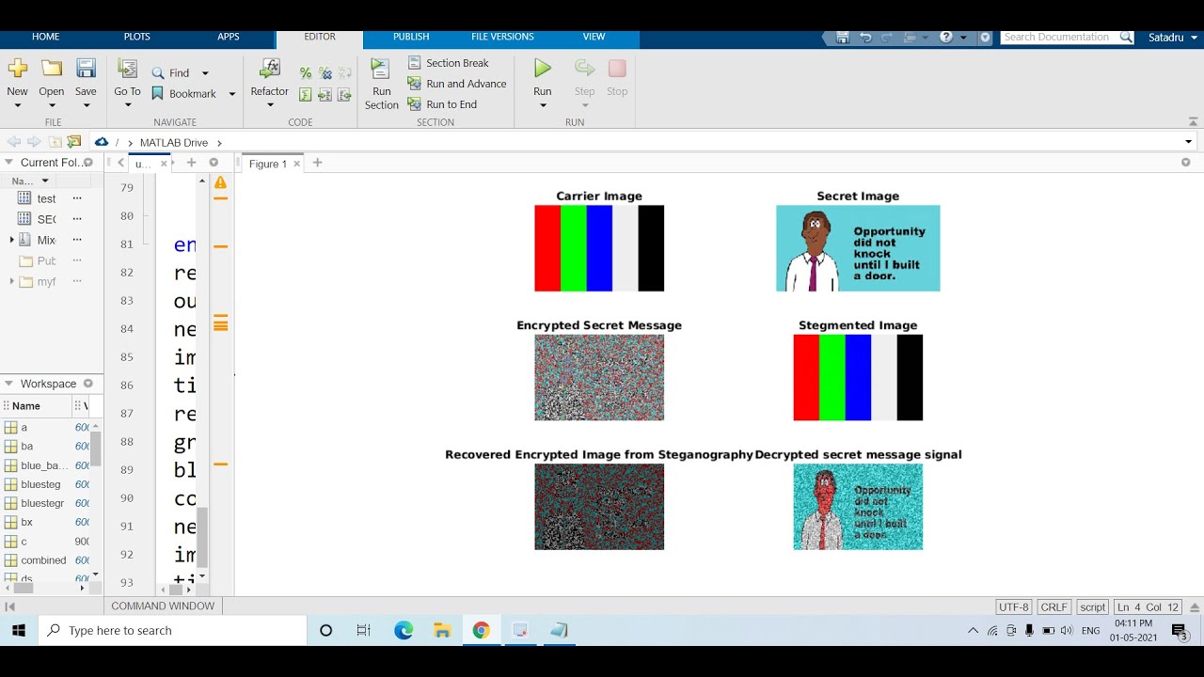This screenshot has width=1204, height=677.
Task: Switch to the FILE VERSIONS tab
Action: click(x=502, y=37)
